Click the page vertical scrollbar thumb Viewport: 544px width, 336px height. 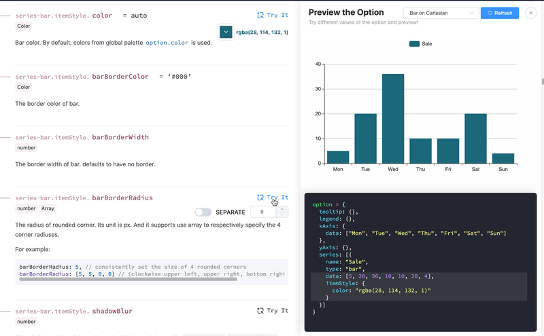[542, 81]
